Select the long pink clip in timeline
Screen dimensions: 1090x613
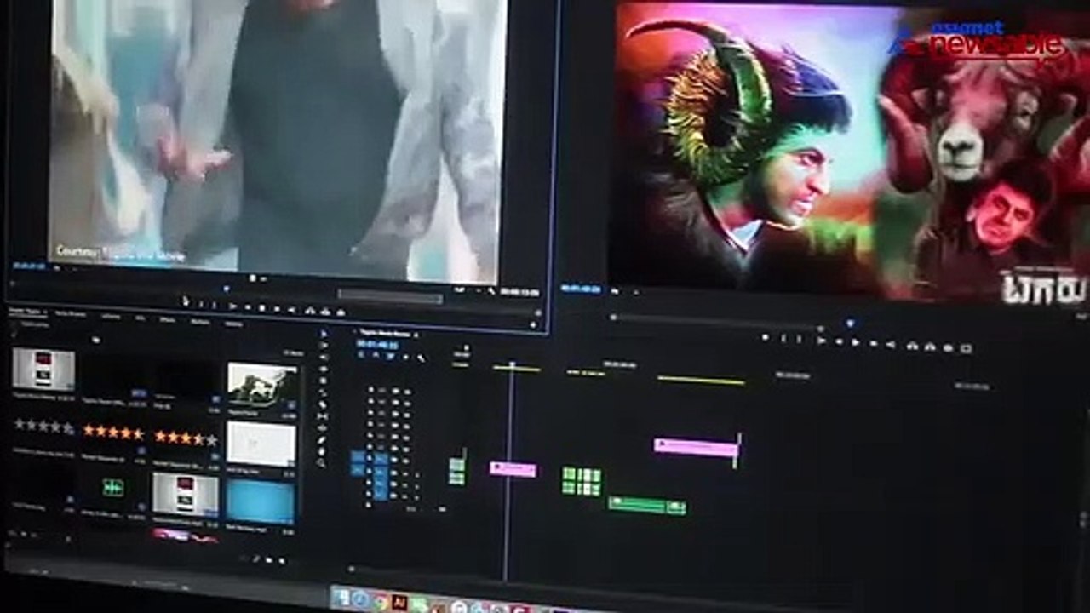point(695,448)
